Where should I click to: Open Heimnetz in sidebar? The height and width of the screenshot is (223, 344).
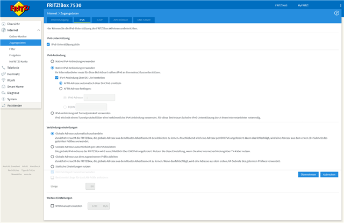coord(13,74)
